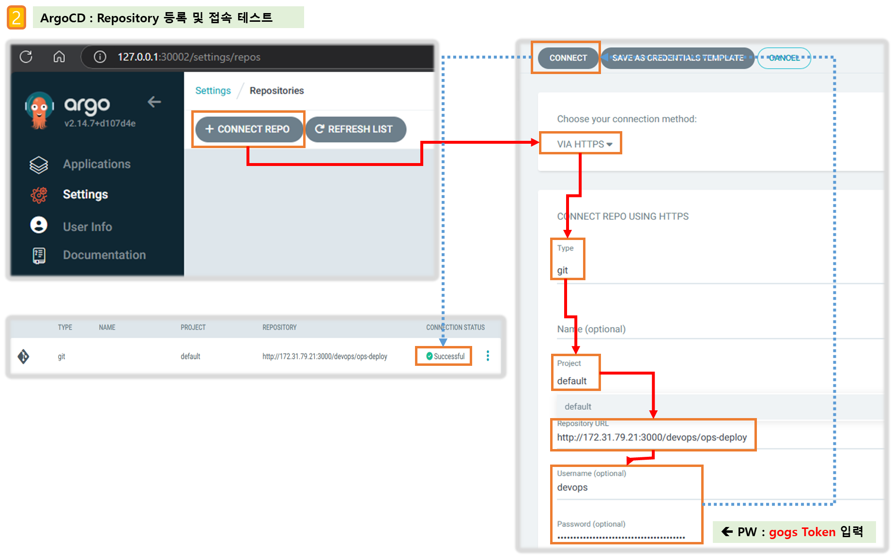Focus the Name (optional) field

[719, 329]
